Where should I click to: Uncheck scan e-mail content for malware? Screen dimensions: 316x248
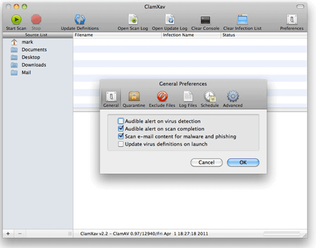coord(121,136)
